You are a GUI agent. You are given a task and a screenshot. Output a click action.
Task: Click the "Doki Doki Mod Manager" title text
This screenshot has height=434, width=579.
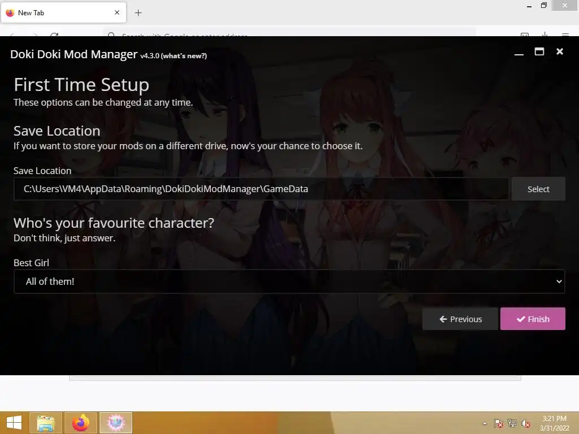pyautogui.click(x=74, y=54)
